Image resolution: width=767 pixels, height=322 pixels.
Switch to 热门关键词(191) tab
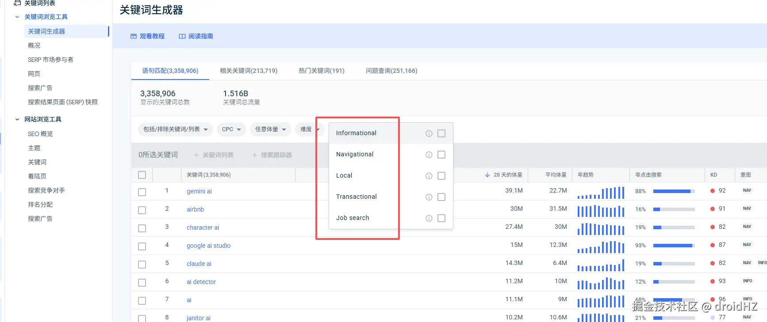pos(322,71)
